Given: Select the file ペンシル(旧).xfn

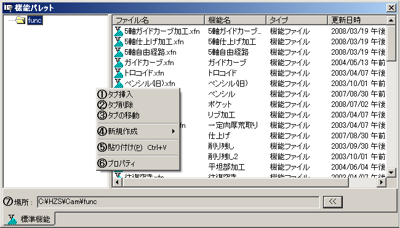Looking at the screenshot, I should tap(150, 84).
